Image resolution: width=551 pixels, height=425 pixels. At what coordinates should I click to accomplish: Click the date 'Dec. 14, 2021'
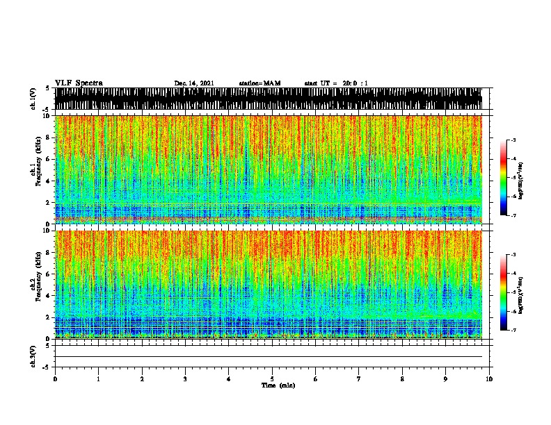pyautogui.click(x=194, y=83)
